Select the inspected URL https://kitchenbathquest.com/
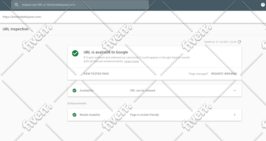This screenshot has height=141, width=266. [x=22, y=17]
